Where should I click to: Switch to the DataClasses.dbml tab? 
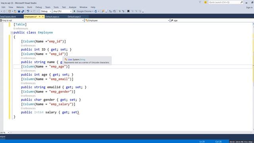(8, 17)
